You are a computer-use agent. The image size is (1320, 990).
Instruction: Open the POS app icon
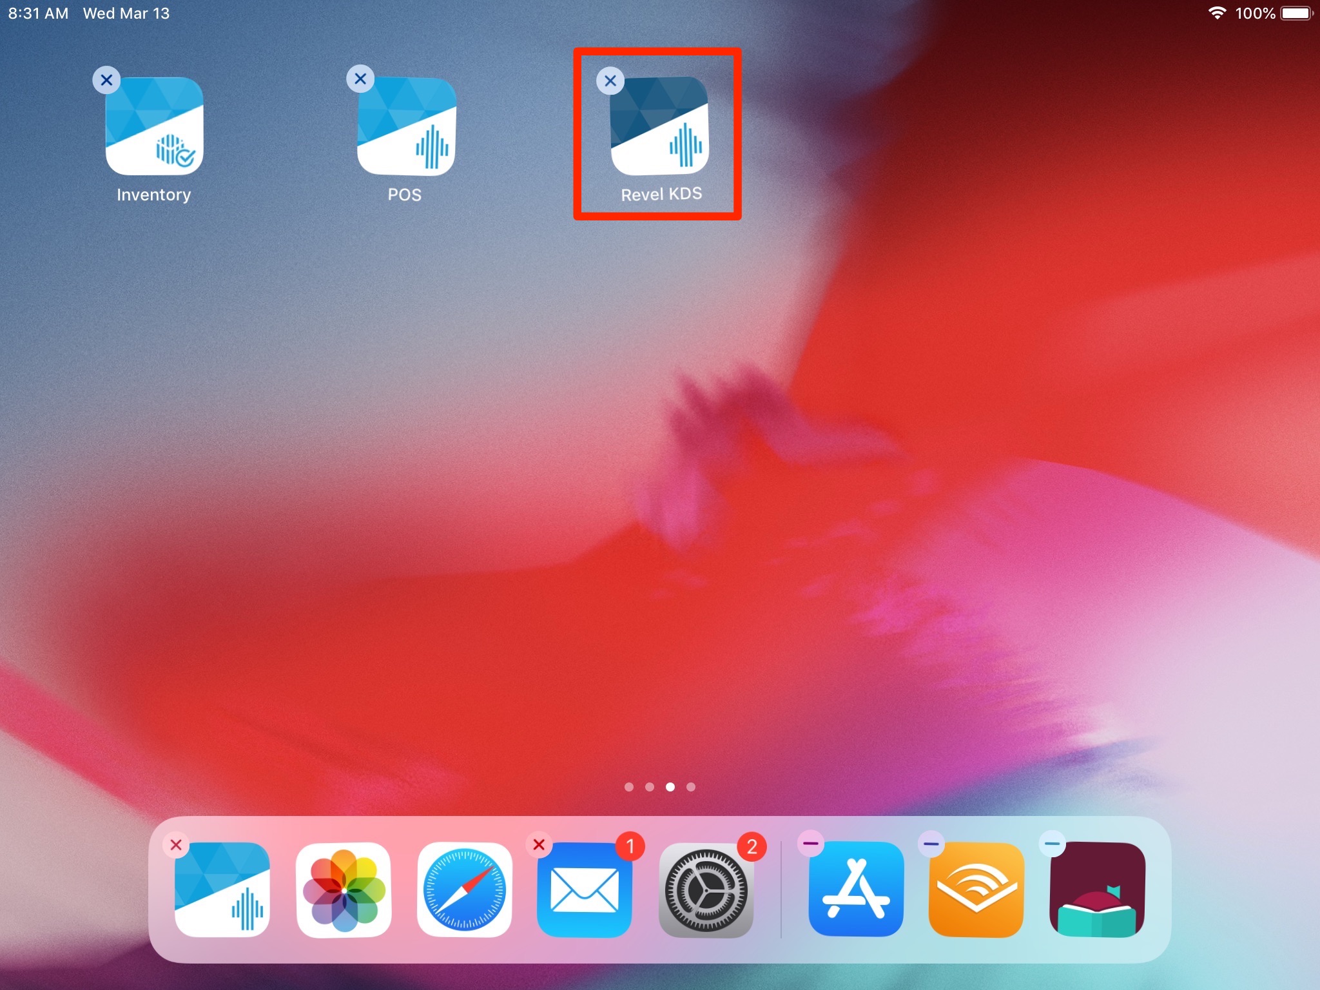406,126
